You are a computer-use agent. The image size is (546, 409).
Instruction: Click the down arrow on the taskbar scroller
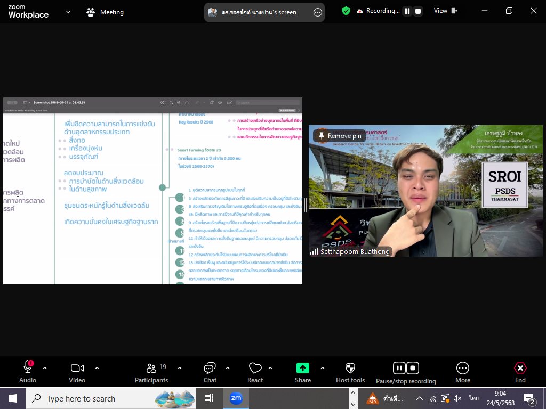353,405
